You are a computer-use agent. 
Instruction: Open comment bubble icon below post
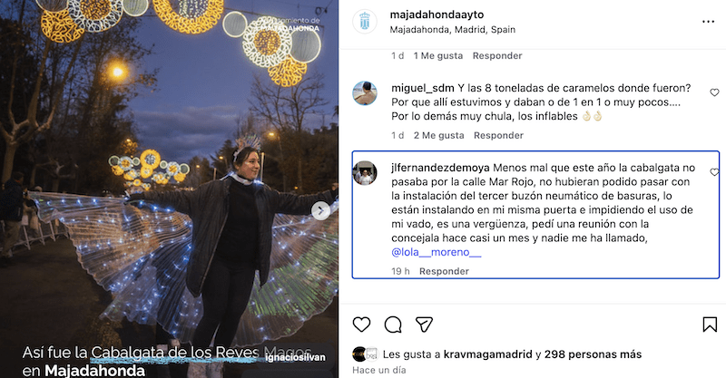(393, 325)
